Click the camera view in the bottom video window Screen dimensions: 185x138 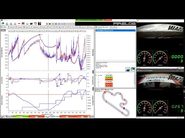coord(160,86)
